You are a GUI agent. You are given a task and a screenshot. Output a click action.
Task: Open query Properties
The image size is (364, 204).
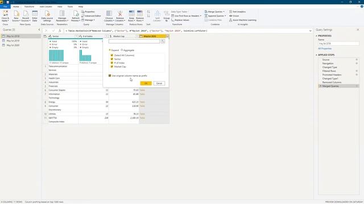click(88, 11)
